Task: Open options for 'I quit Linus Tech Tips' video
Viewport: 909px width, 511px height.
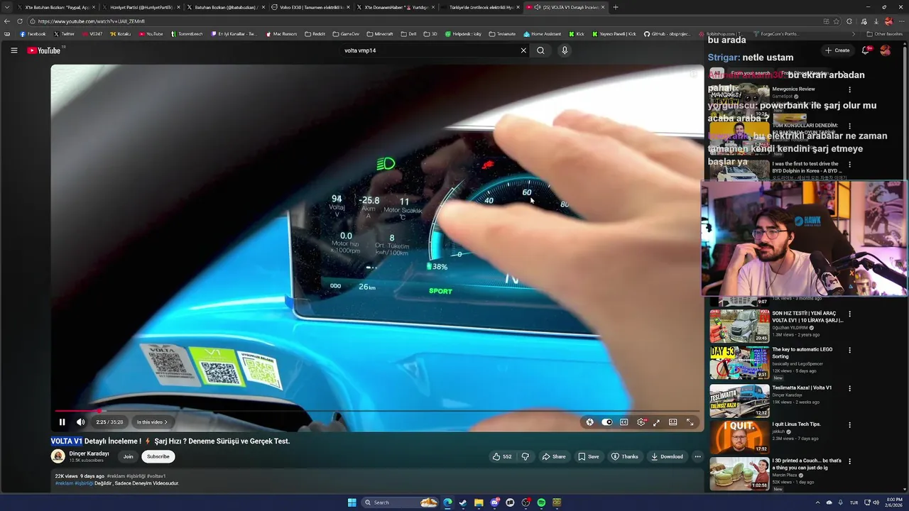Action: tap(849, 425)
